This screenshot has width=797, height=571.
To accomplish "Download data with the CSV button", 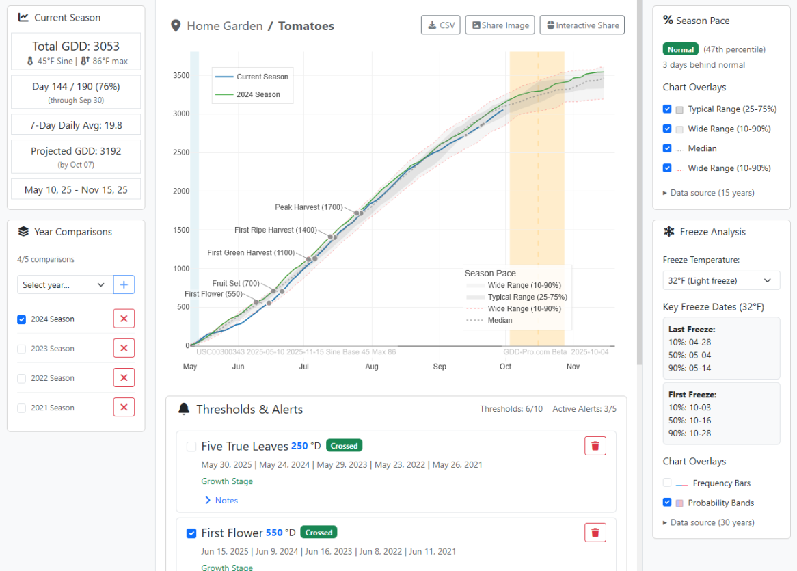I will click(x=440, y=25).
